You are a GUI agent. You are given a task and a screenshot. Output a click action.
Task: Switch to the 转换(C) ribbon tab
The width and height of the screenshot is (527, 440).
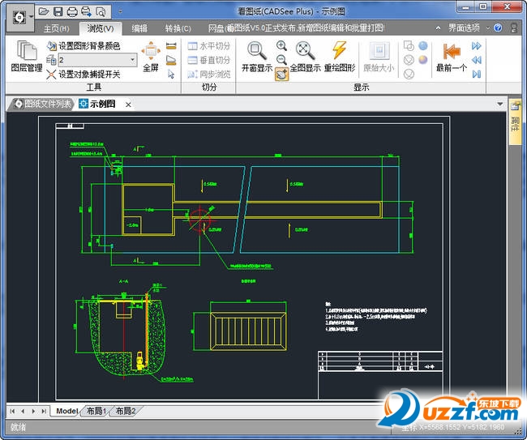[x=178, y=28]
